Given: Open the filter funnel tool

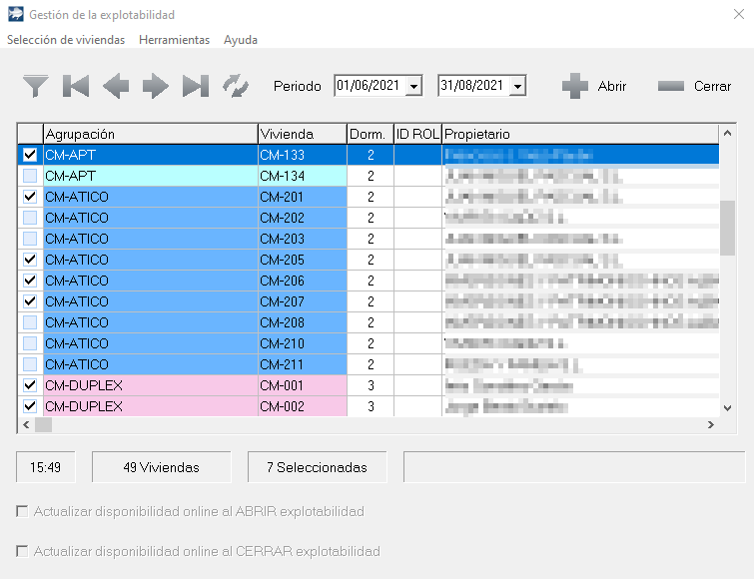Looking at the screenshot, I should click(x=36, y=86).
